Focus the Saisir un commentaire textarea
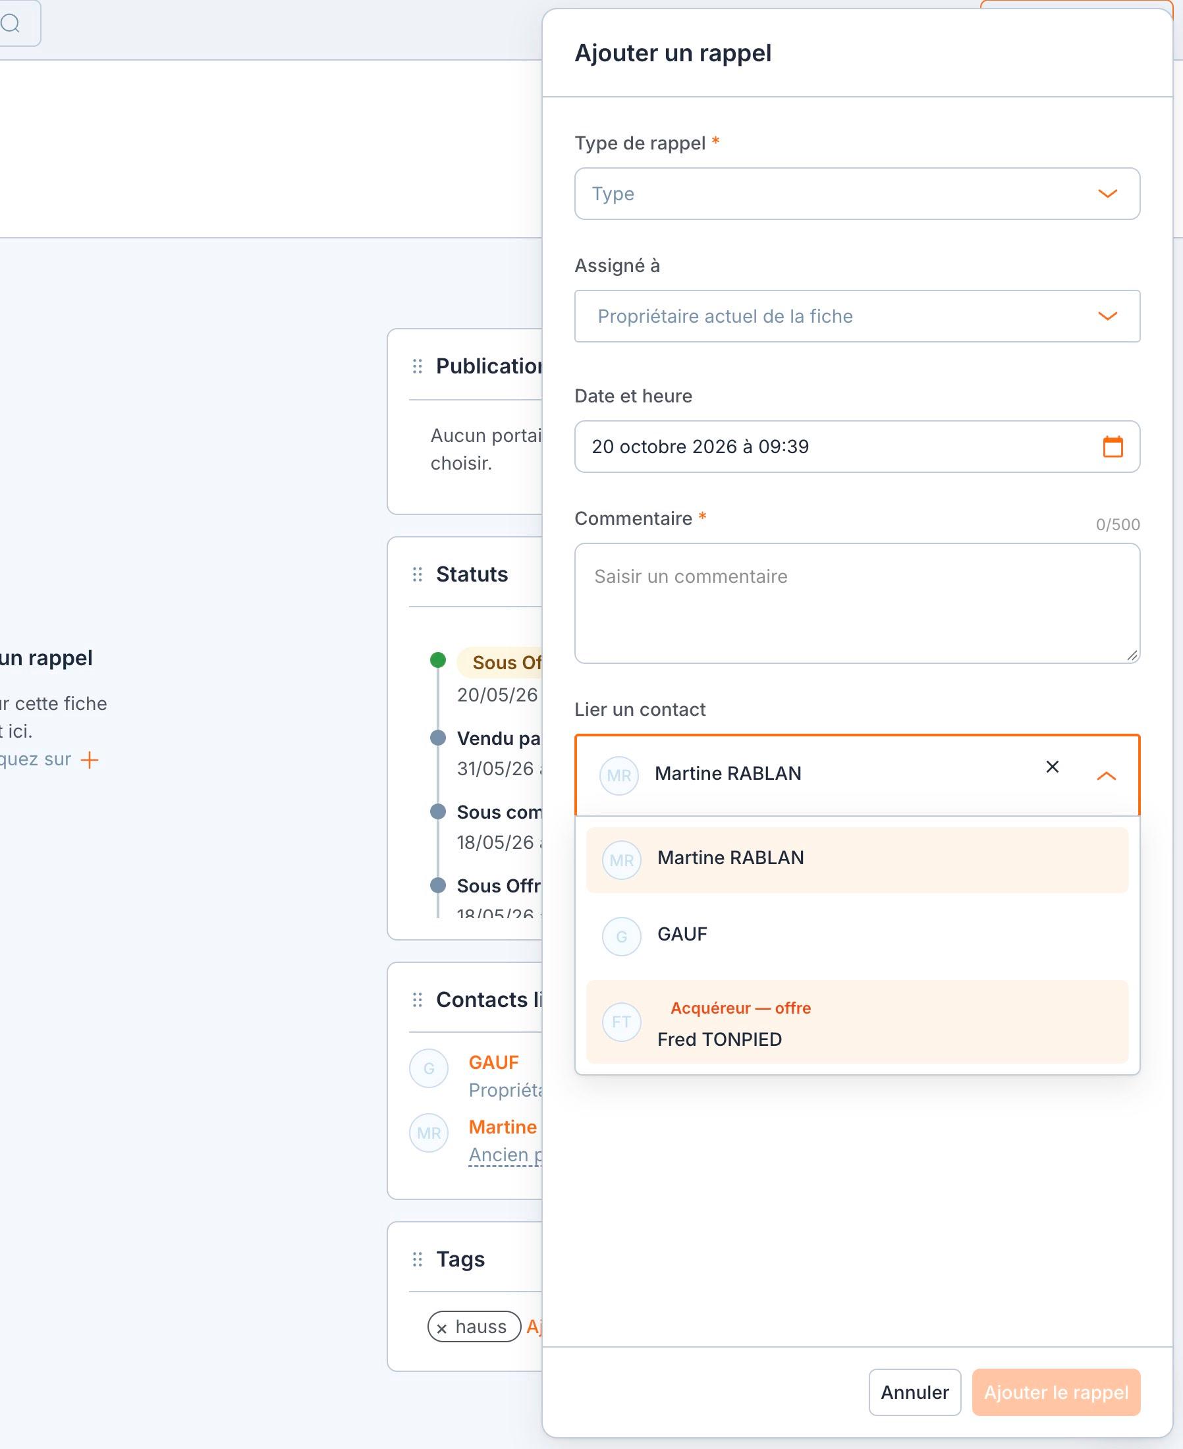Image resolution: width=1183 pixels, height=1449 pixels. click(856, 603)
